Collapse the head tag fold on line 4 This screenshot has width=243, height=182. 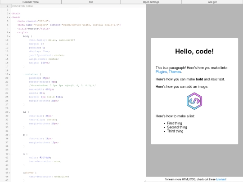(x=9, y=18)
